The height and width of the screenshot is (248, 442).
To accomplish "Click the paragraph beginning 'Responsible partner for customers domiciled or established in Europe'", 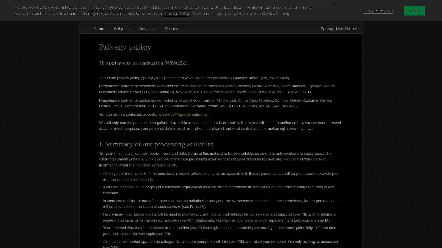I will tap(216, 103).
